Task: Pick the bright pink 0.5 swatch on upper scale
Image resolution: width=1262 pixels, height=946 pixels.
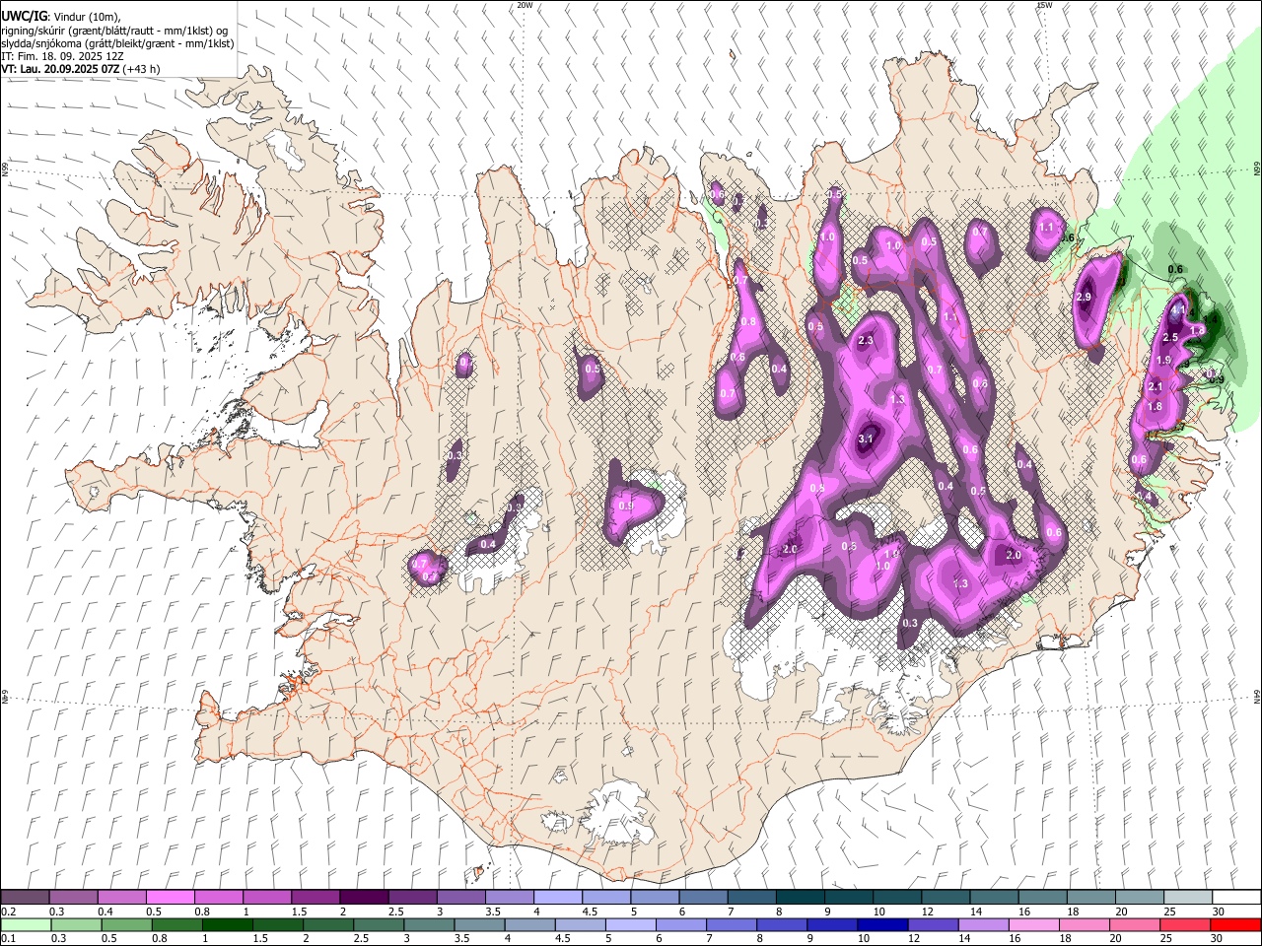Action: point(171,898)
